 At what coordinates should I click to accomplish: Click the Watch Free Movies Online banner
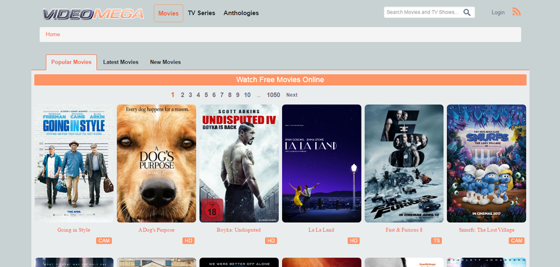(281, 80)
